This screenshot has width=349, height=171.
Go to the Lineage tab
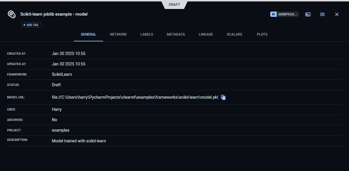click(x=206, y=34)
